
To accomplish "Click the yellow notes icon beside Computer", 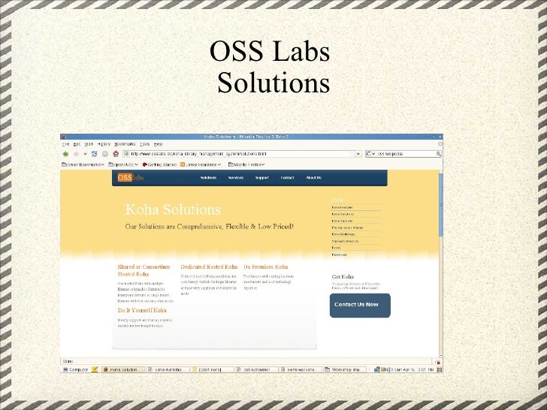I will click(95, 369).
